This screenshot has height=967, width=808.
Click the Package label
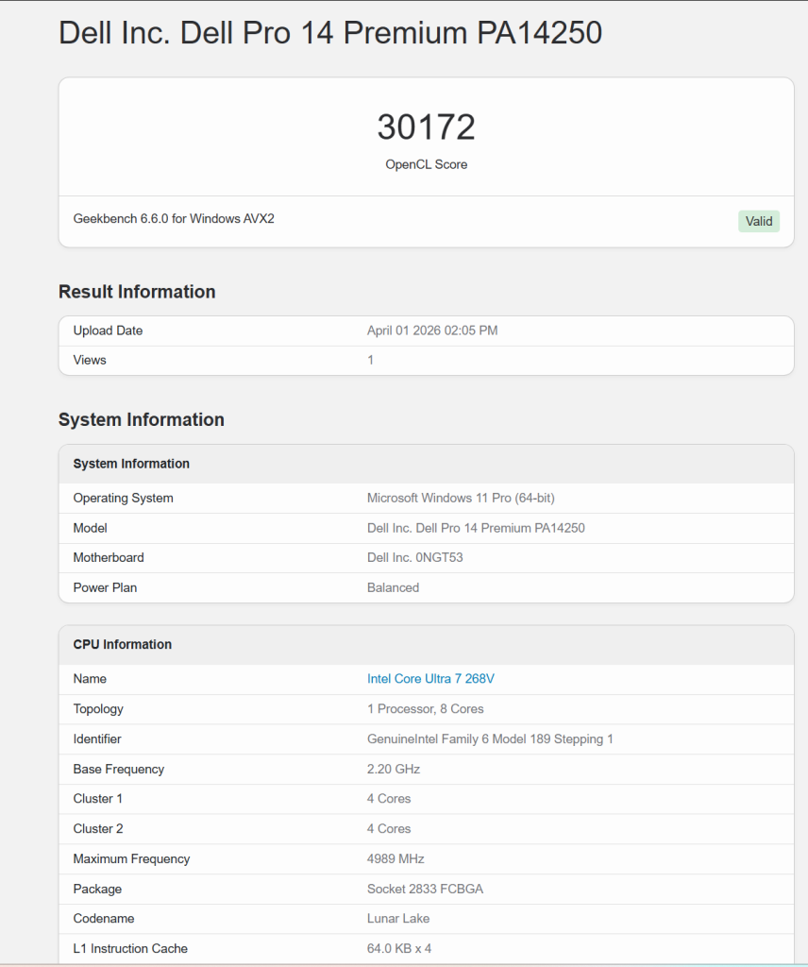tap(97, 890)
